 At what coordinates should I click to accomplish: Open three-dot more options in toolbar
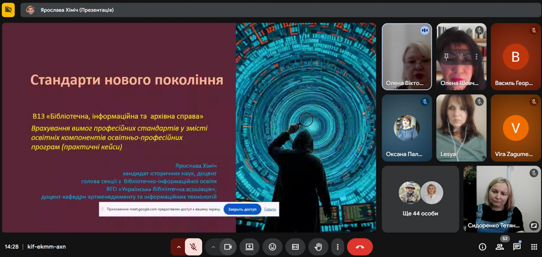(x=337, y=247)
